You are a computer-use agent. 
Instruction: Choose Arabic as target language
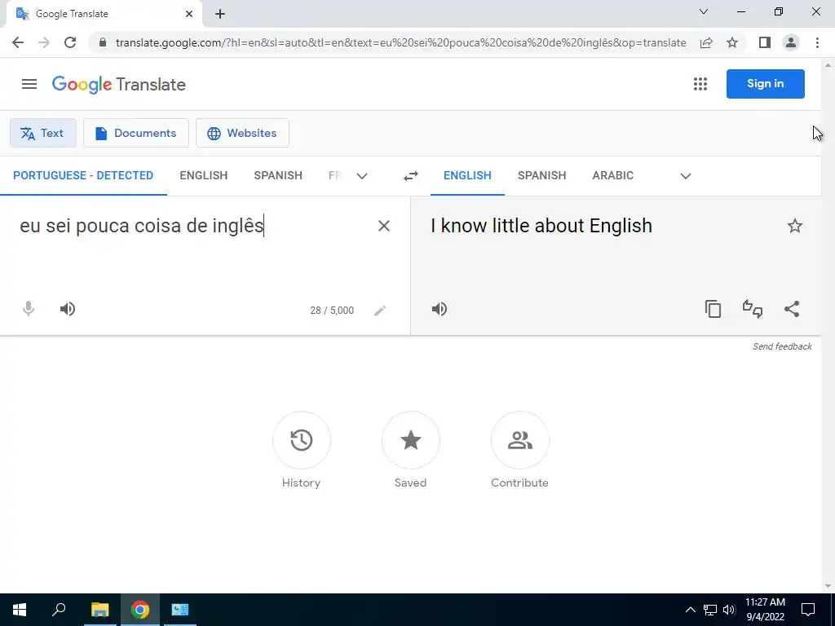tap(613, 176)
